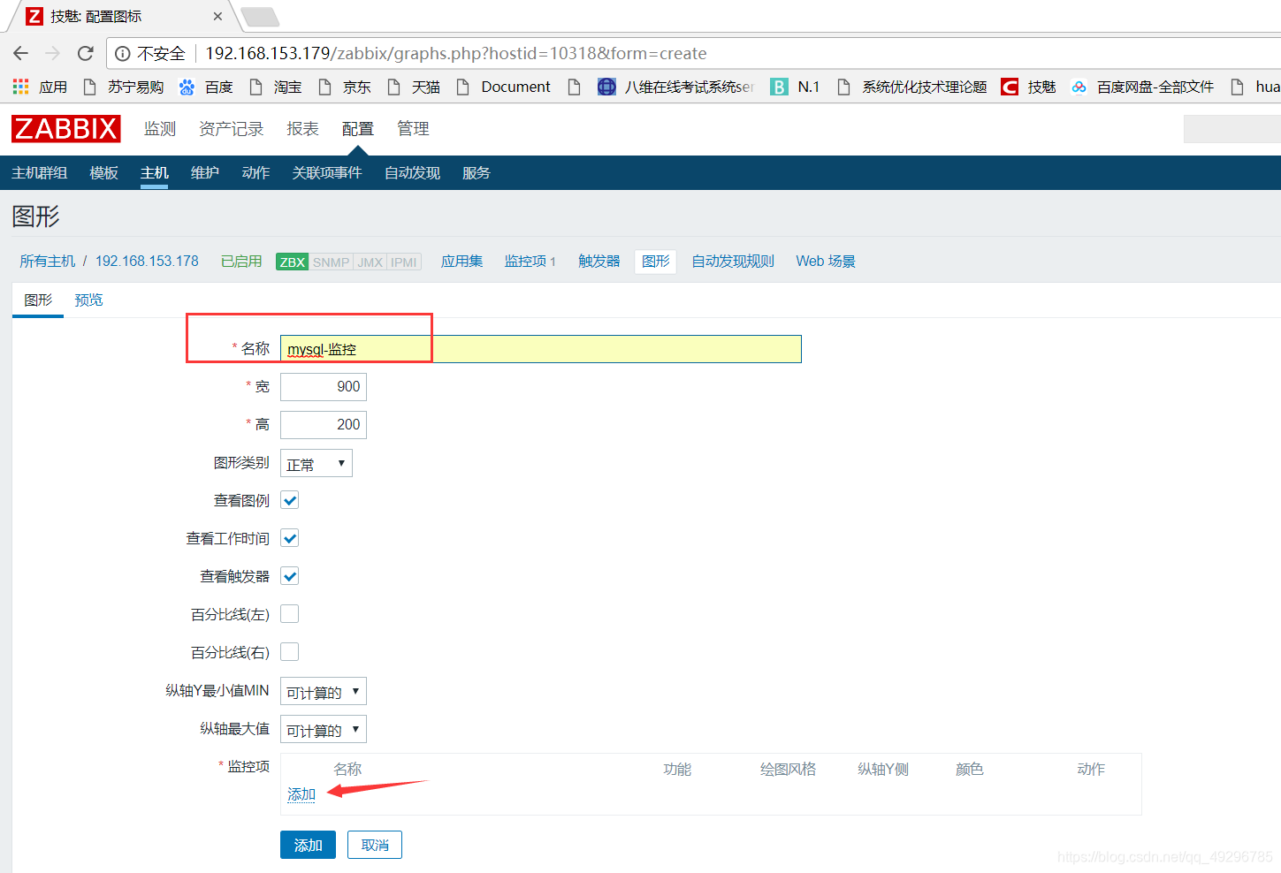Enable the 百分比线(右) checkbox

coord(290,652)
